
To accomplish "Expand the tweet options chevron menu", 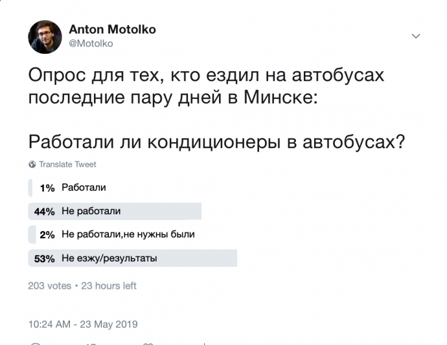I will click(417, 36).
